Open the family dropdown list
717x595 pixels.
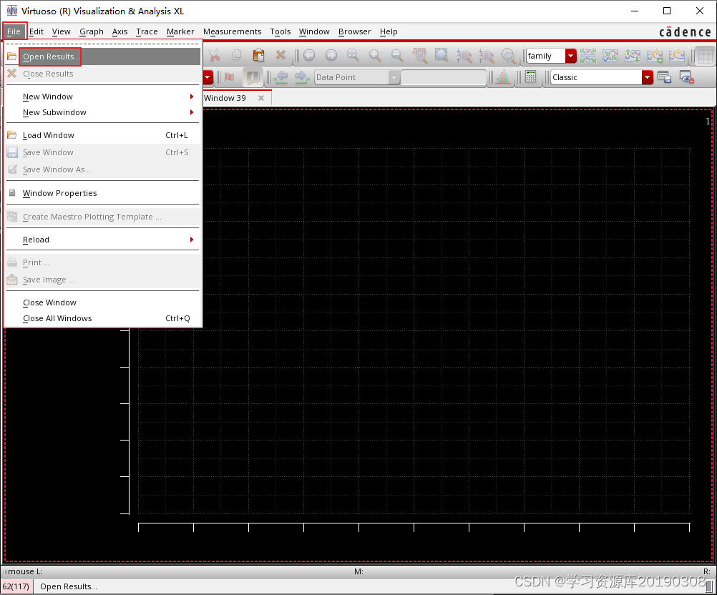[570, 56]
